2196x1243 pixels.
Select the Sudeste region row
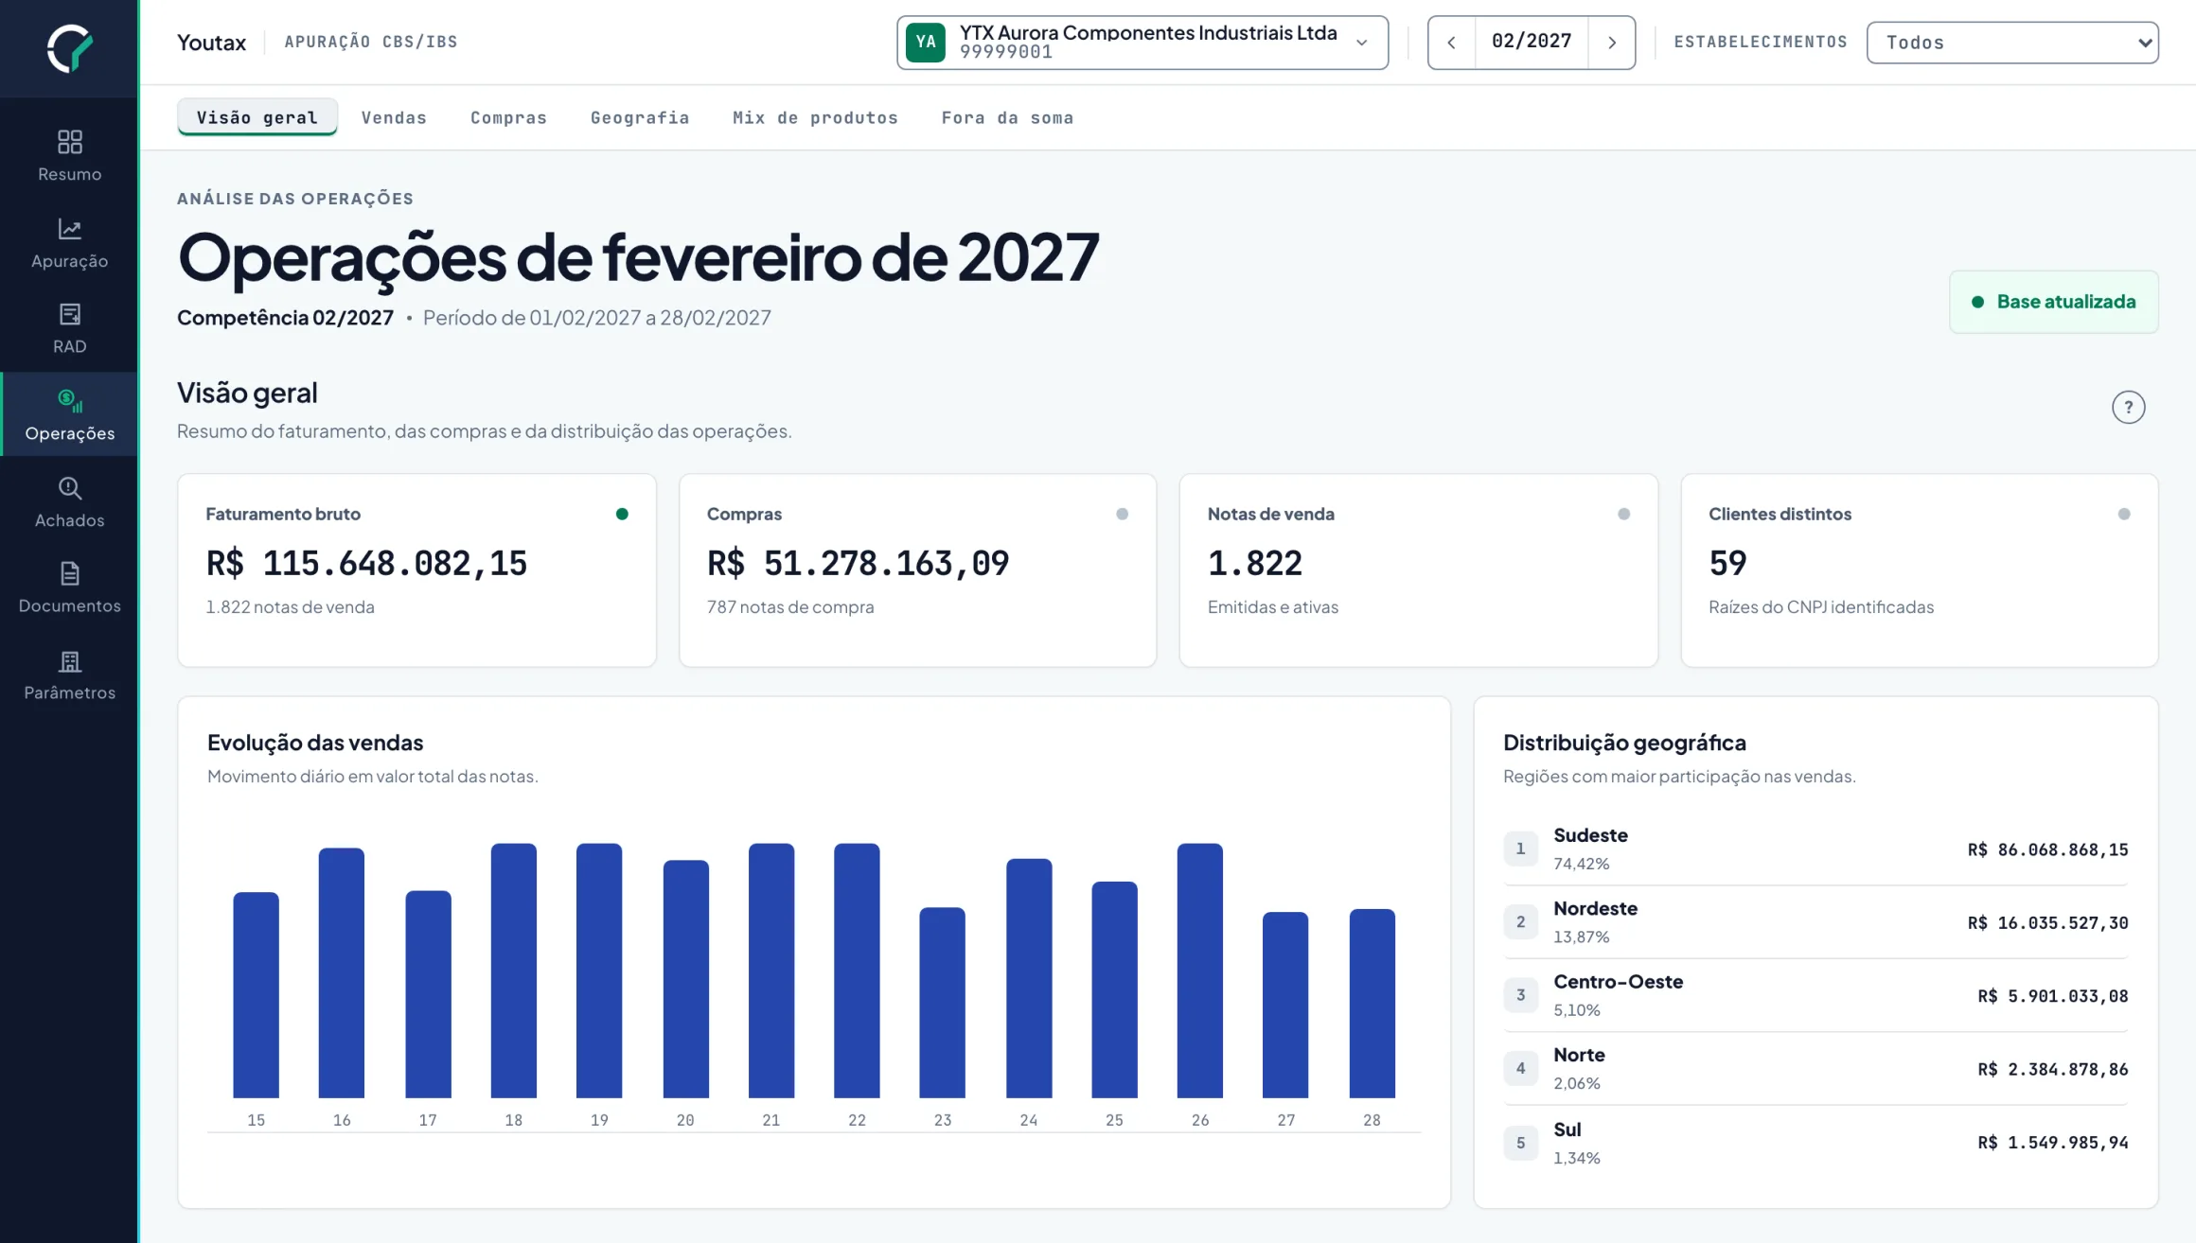(x=1815, y=849)
